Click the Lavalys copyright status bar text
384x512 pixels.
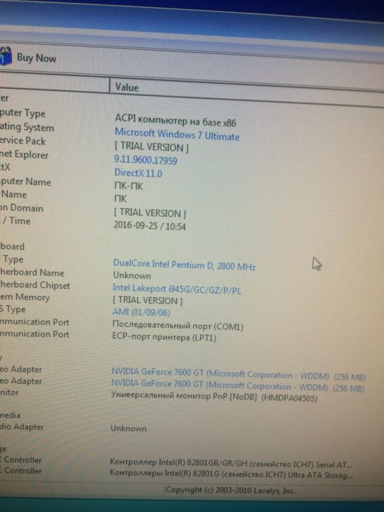coord(230,491)
